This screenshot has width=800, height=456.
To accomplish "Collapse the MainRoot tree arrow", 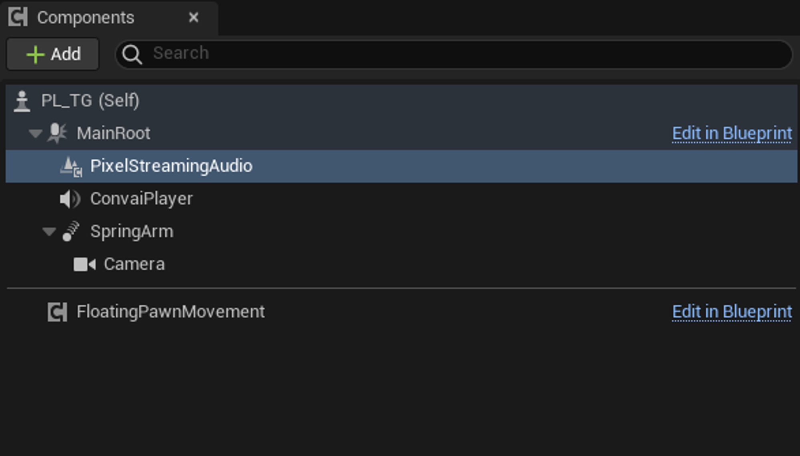I will click(36, 133).
